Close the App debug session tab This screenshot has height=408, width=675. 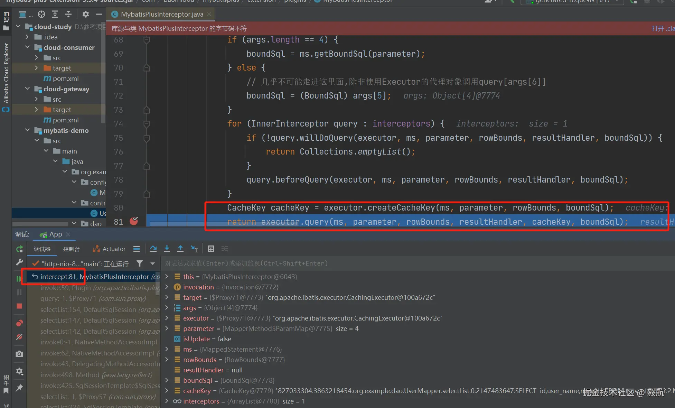click(68, 234)
